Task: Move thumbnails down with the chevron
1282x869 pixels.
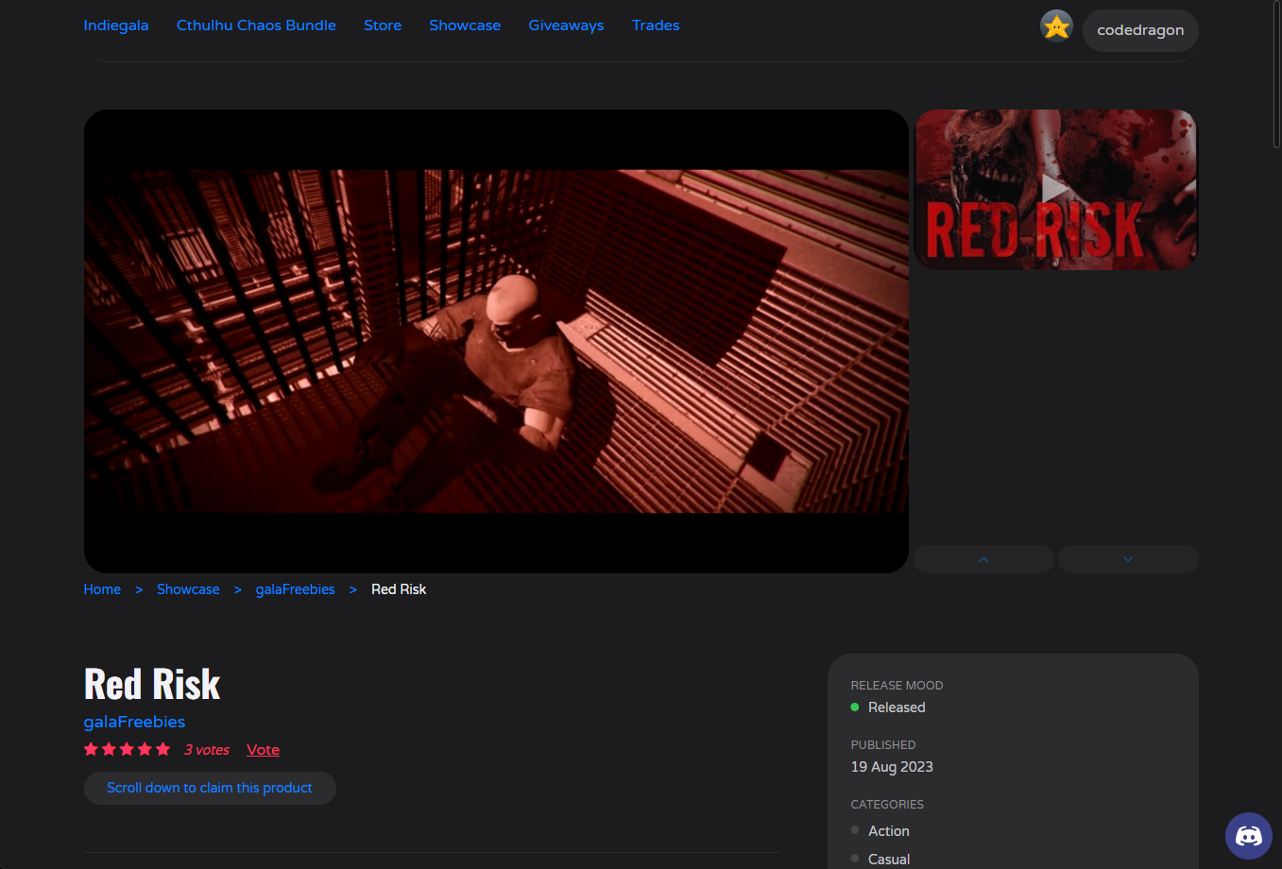Action: coord(1128,559)
